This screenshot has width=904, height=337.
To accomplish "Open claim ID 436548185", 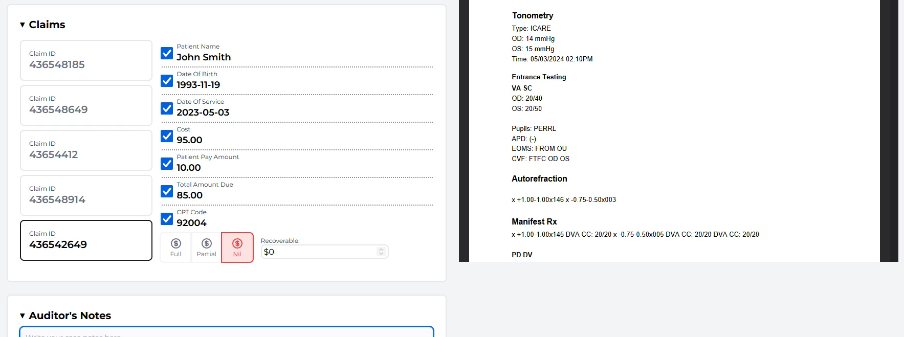I will (x=86, y=60).
